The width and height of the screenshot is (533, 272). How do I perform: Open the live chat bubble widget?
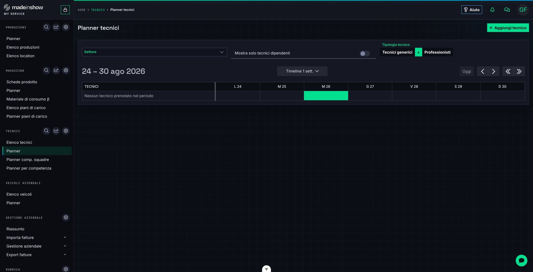(x=521, y=260)
